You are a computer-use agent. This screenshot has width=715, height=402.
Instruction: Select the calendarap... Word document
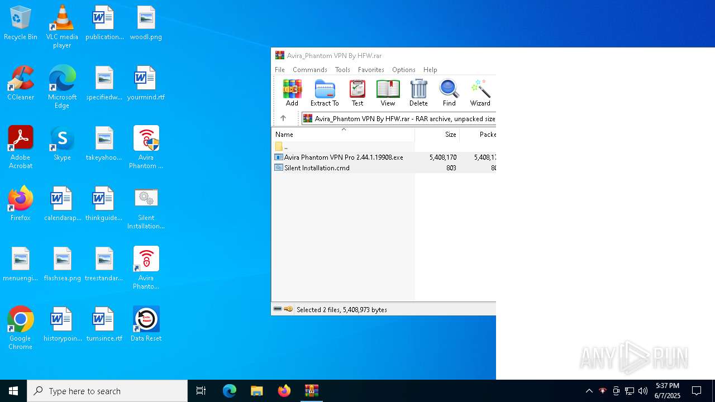pos(63,204)
